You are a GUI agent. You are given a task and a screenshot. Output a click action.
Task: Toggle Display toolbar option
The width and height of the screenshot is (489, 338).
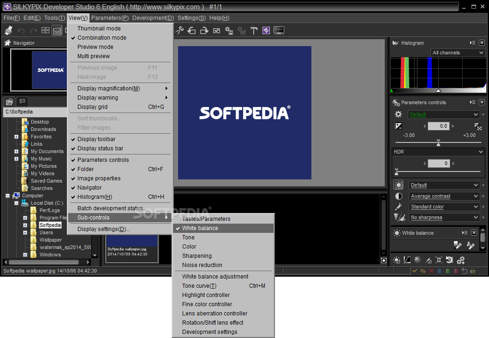[120, 139]
